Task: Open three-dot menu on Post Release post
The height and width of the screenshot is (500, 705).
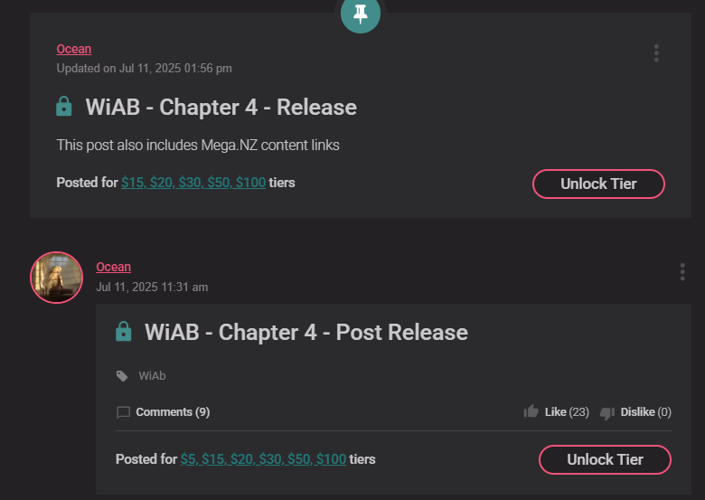Action: (682, 272)
